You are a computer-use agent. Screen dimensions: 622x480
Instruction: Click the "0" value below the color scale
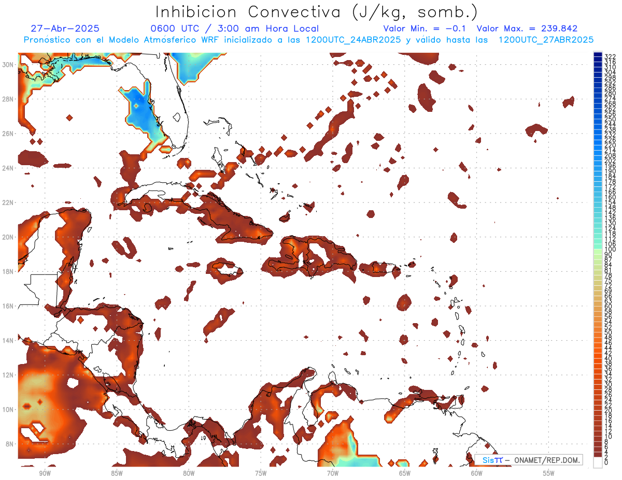(606, 463)
